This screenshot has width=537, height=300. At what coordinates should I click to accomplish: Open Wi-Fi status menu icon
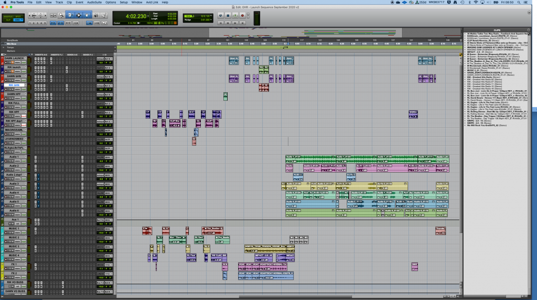(x=476, y=2)
